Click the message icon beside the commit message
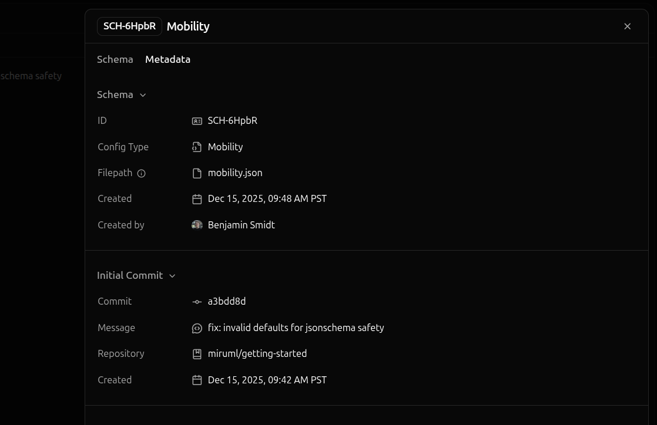 197,328
